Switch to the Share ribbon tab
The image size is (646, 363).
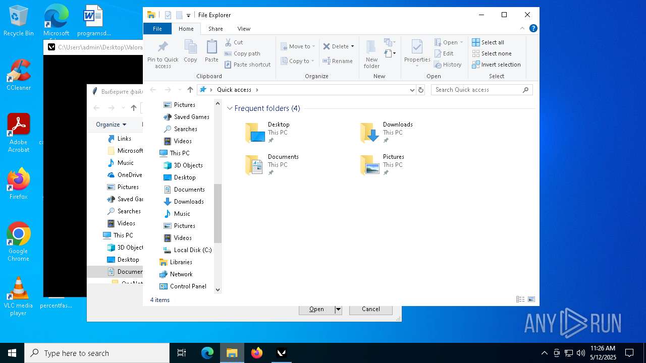(216, 29)
